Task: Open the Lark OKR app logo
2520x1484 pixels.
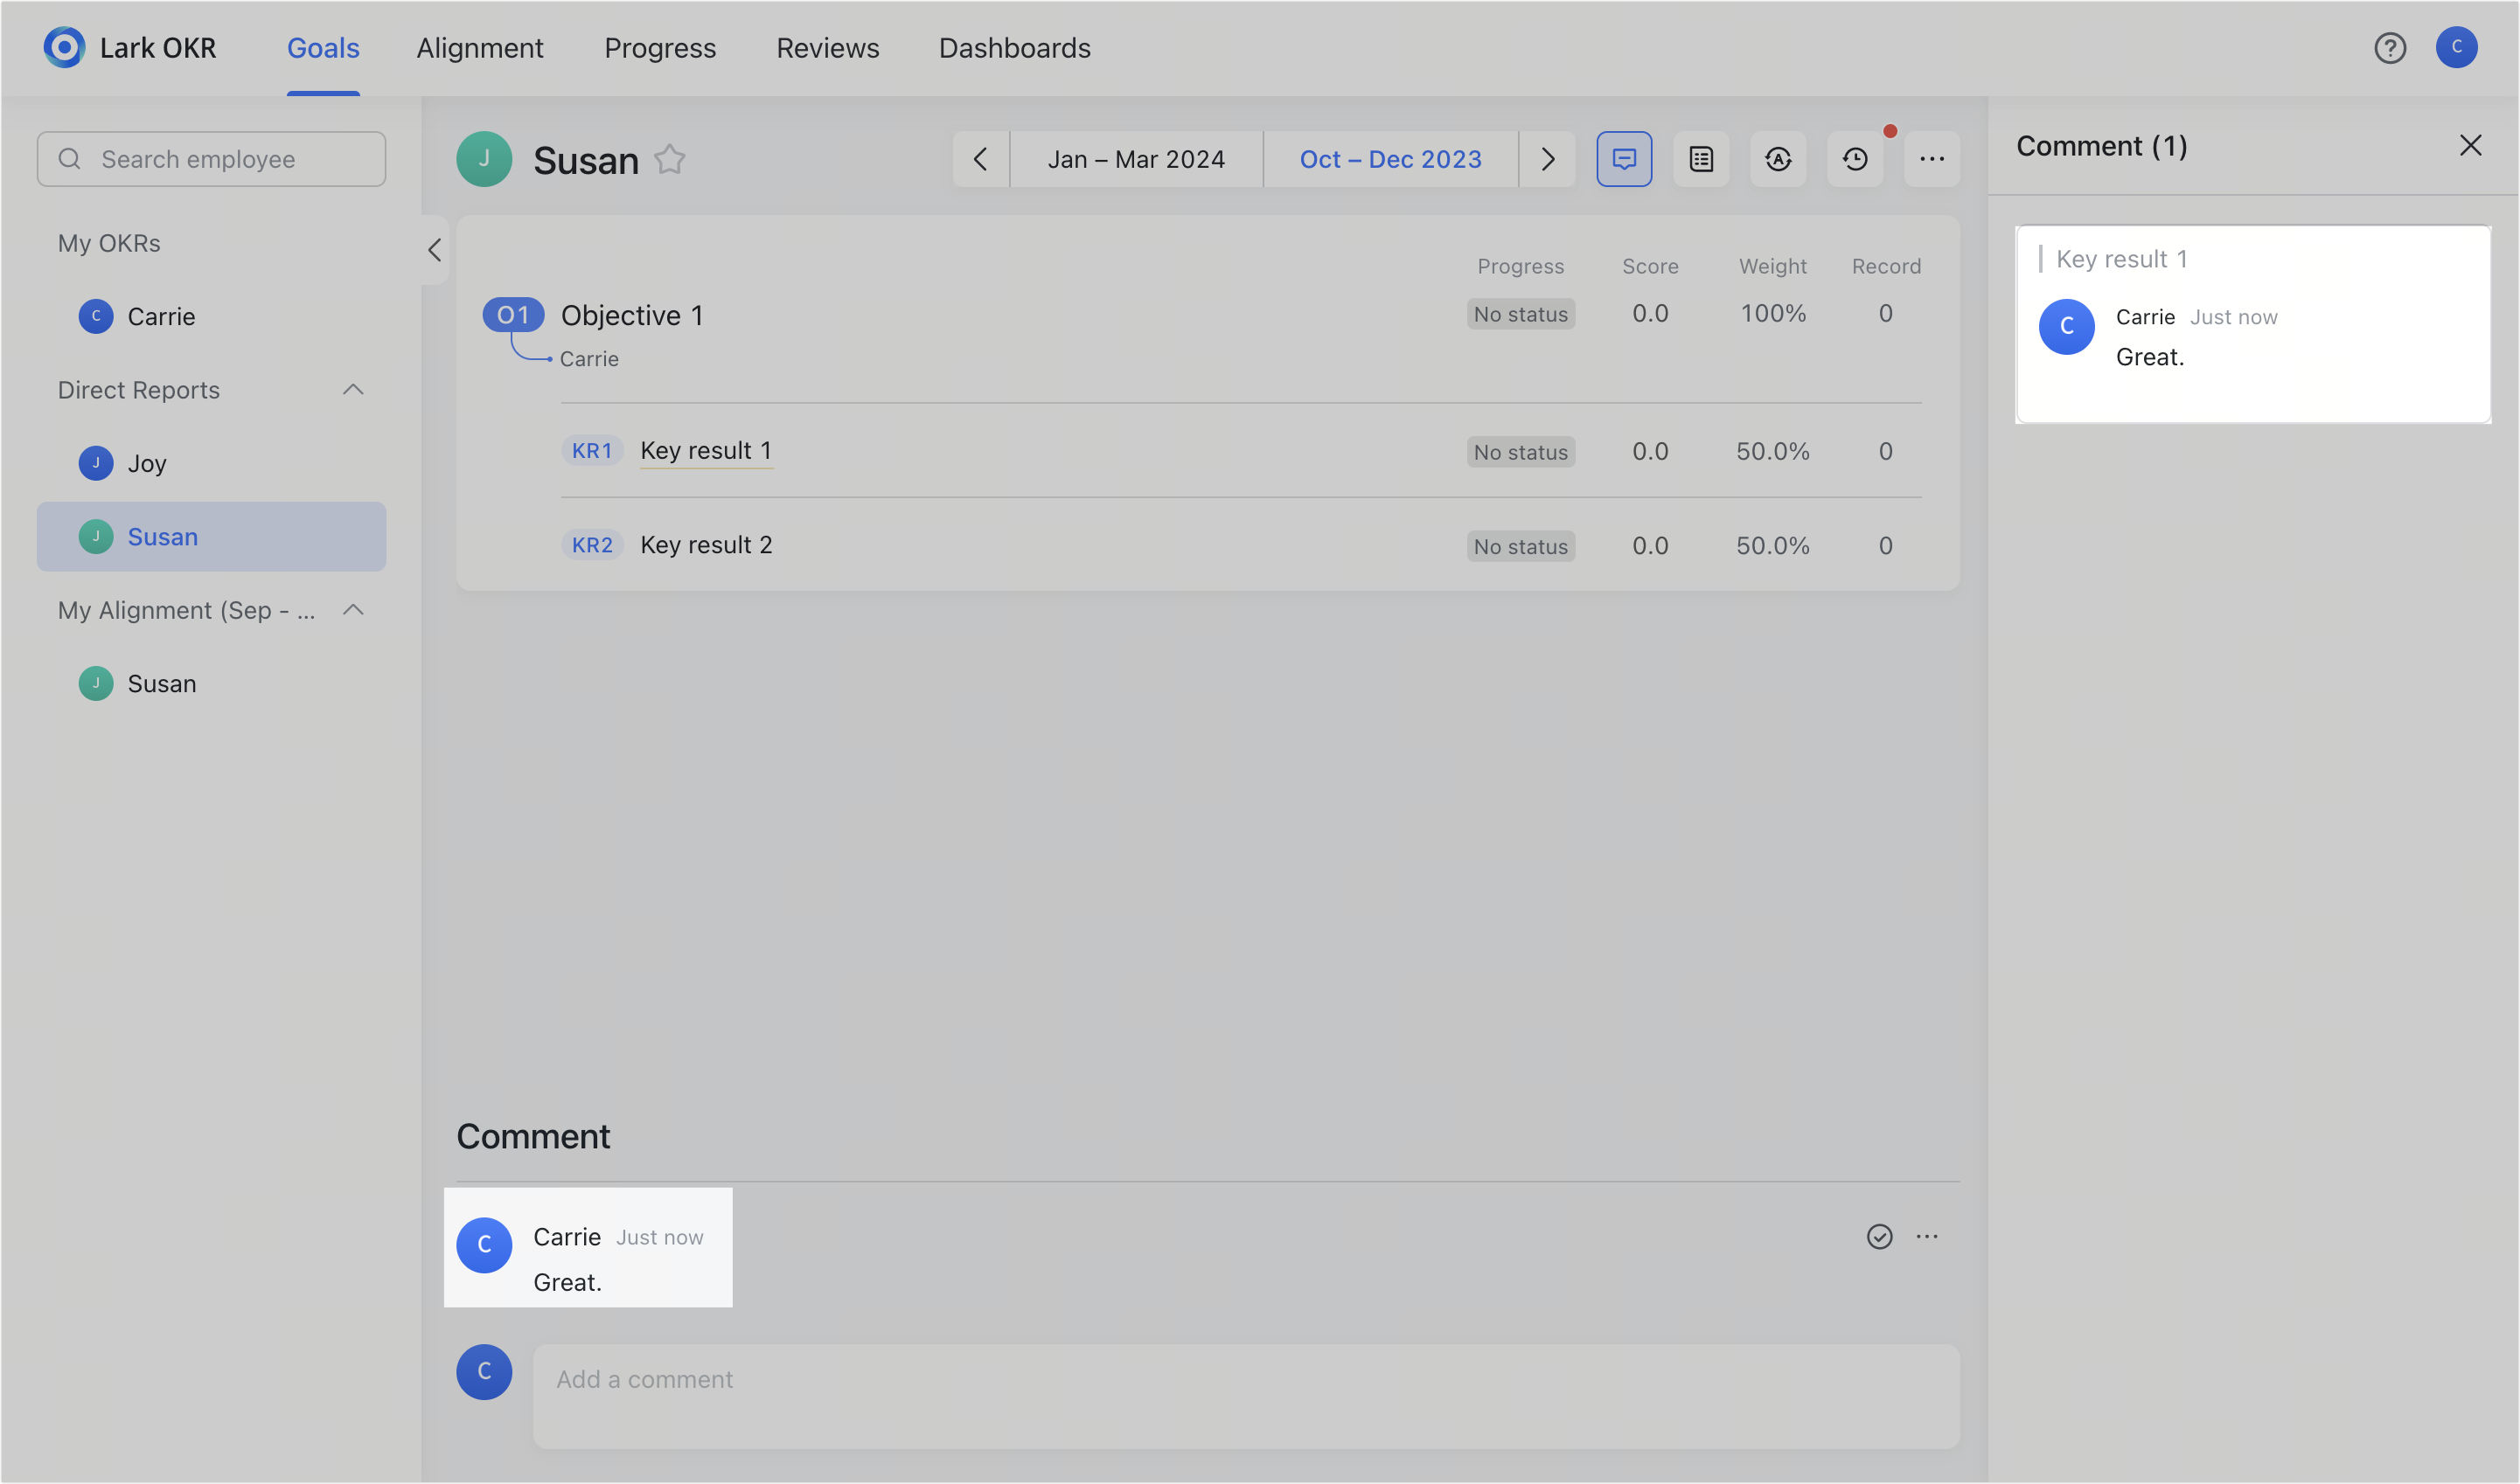Action: pos(63,47)
